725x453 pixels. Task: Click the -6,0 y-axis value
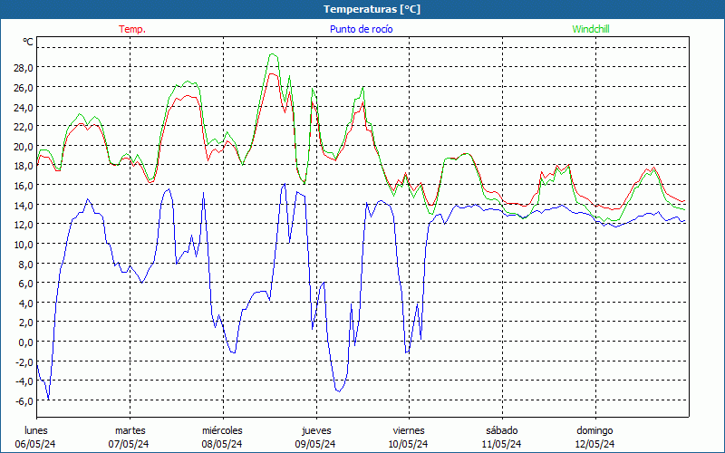click(24, 400)
